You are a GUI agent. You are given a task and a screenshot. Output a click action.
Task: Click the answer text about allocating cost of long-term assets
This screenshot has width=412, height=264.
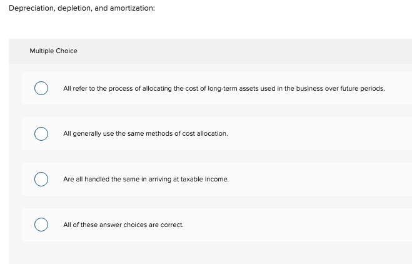point(224,88)
